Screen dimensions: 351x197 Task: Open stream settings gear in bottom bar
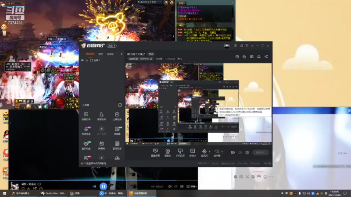tap(247, 152)
